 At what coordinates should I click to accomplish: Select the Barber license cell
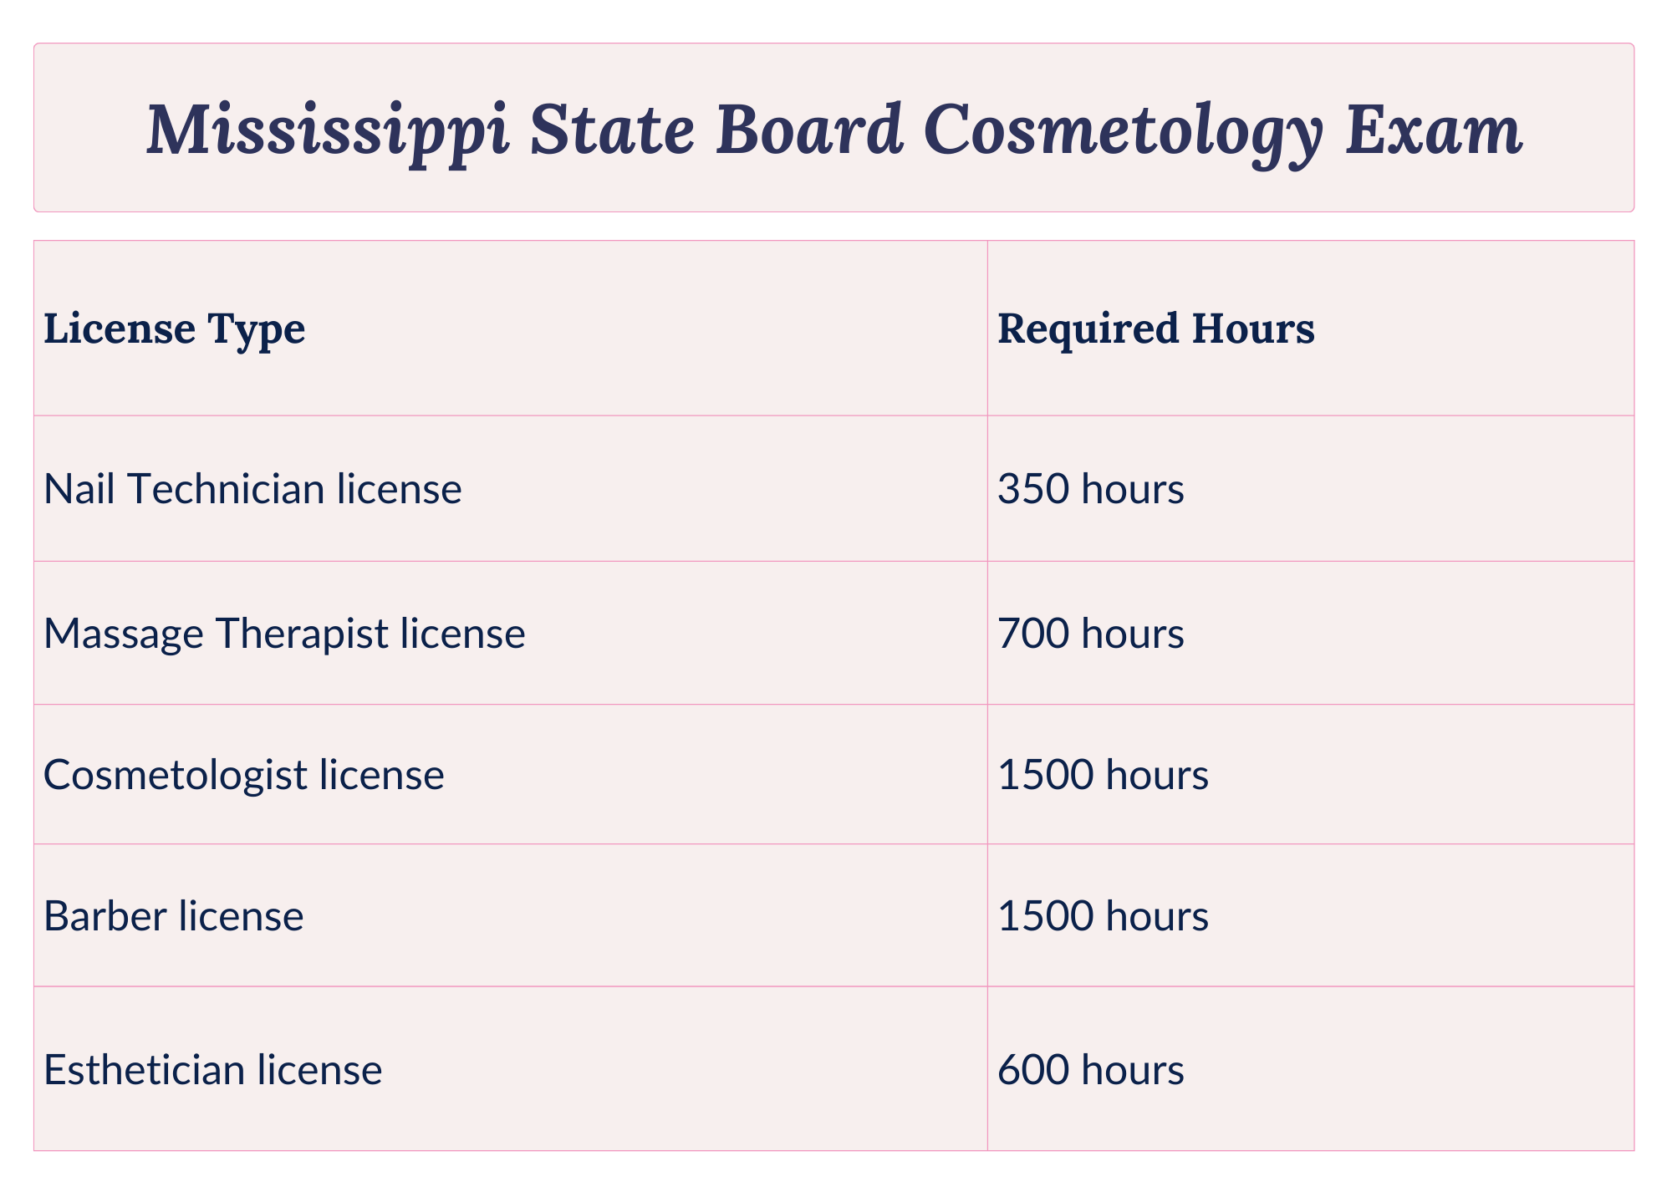510,915
